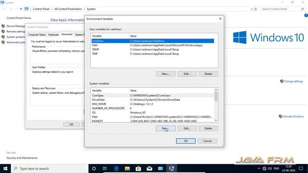Image resolution: width=308 pixels, height=173 pixels.
Task: Open taskbar clock and date
Action: 288,169
